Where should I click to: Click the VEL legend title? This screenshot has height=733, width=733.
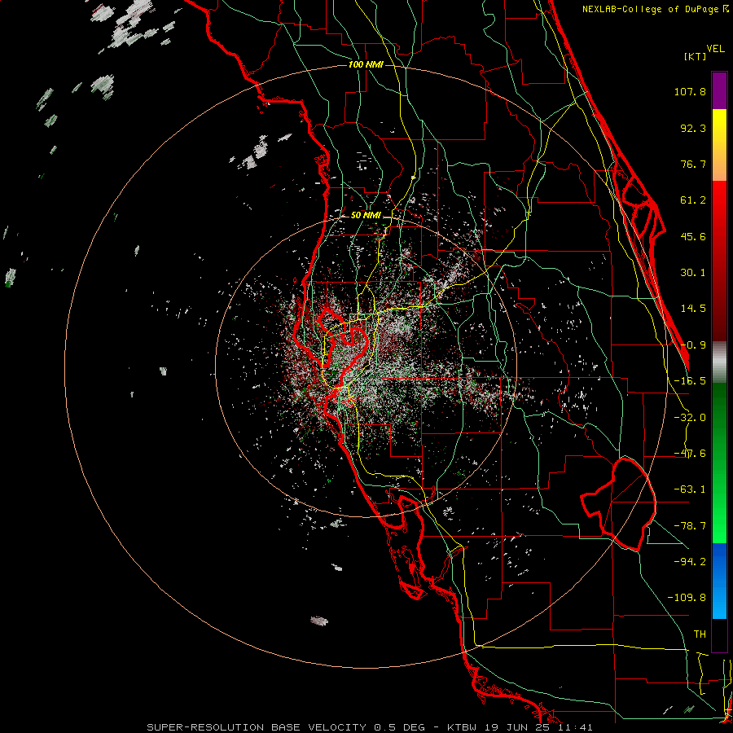(x=715, y=49)
